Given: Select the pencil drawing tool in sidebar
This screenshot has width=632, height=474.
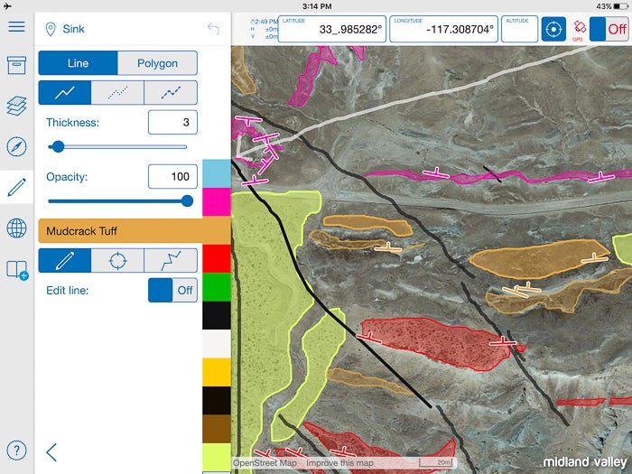Looking at the screenshot, I should point(16,188).
